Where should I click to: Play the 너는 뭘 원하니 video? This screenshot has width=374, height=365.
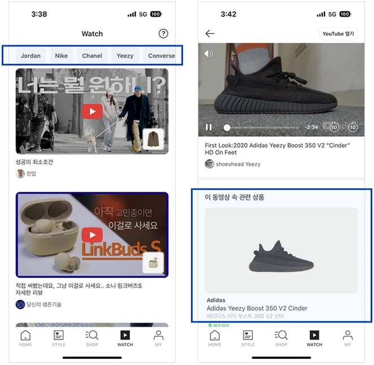click(92, 111)
